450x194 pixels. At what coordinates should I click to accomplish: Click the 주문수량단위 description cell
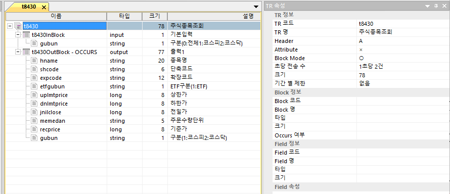214,121
